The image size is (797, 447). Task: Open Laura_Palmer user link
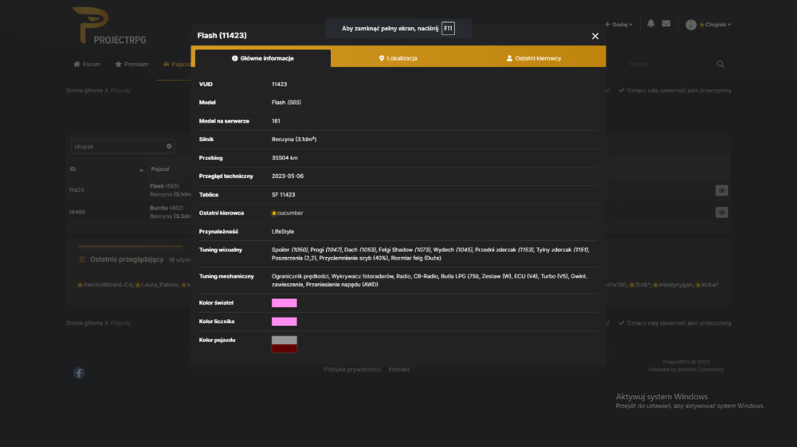159,285
